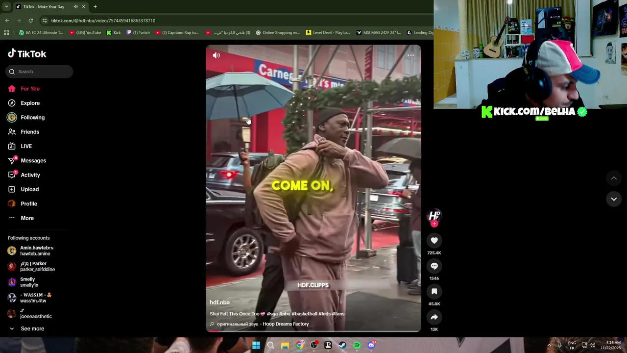The width and height of the screenshot is (627, 353).
Task: Mute the TikTok browser tab audio
Action: tap(75, 7)
